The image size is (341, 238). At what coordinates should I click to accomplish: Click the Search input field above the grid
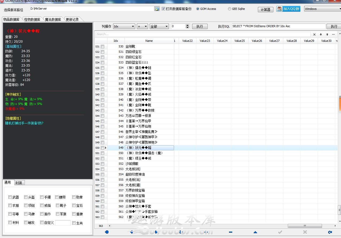pyautogui.click(x=203, y=34)
